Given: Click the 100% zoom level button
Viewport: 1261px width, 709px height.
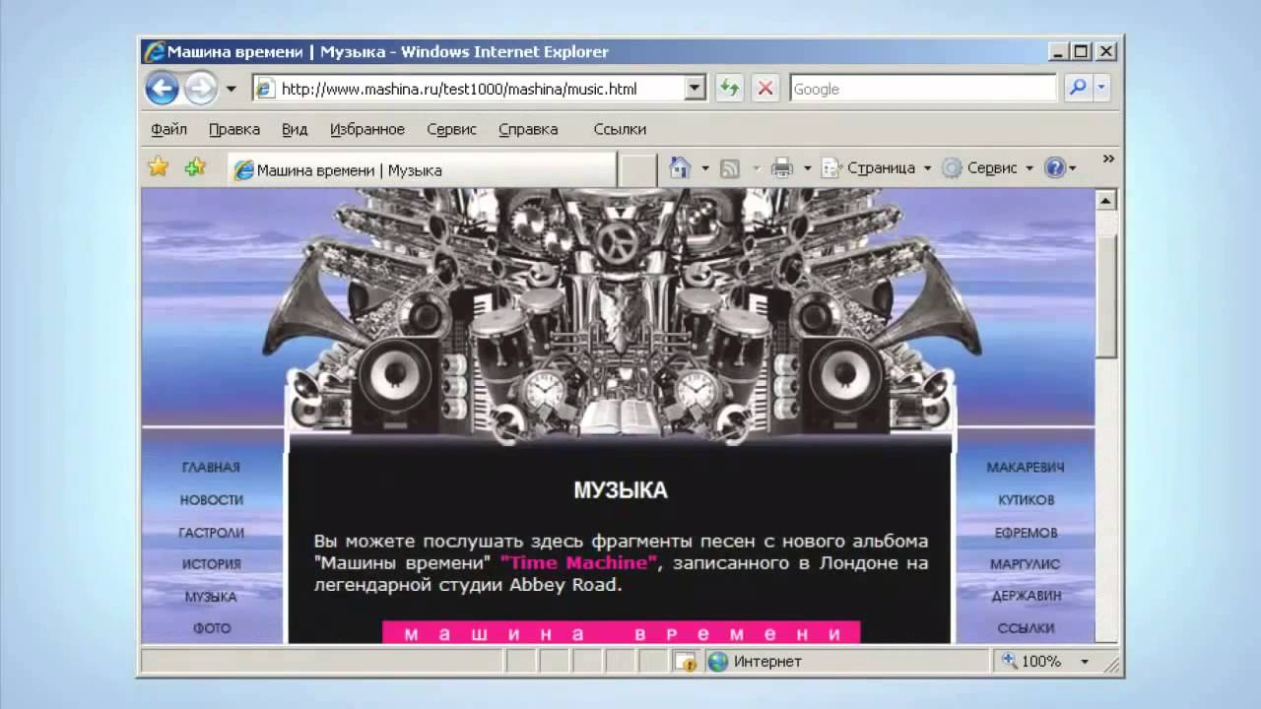Looking at the screenshot, I should tap(1031, 662).
